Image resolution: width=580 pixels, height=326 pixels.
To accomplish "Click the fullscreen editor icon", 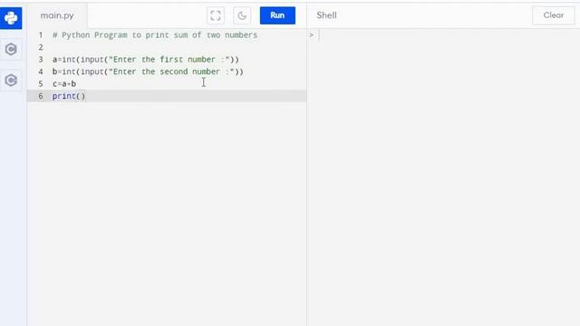I will [x=216, y=15].
